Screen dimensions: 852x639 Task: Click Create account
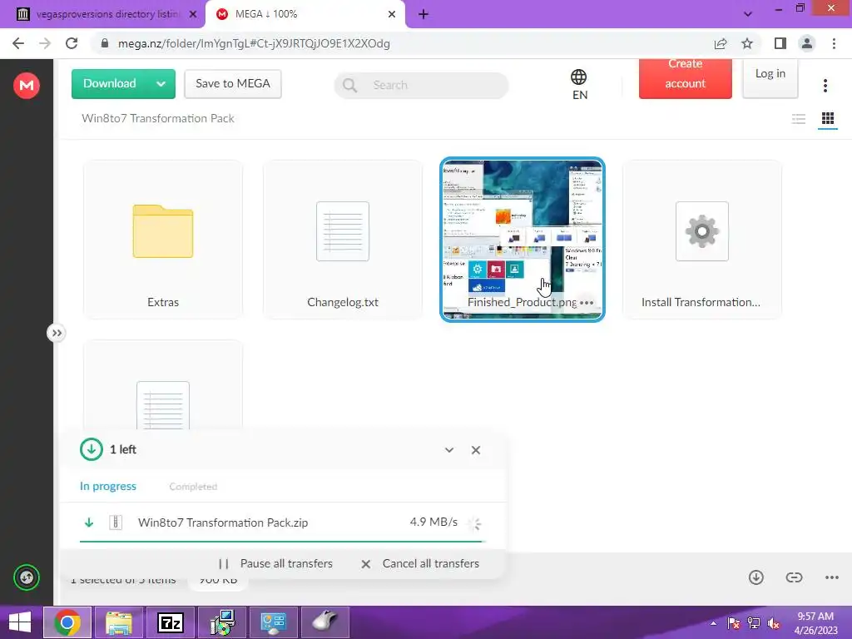point(686,79)
